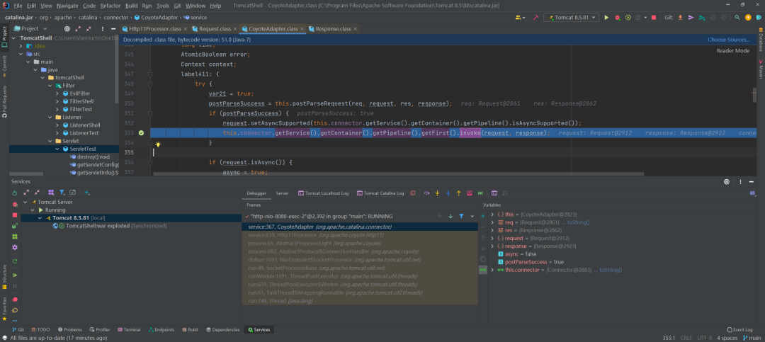Toggle the breakpoint on line 353
The height and width of the screenshot is (342, 765).
(141, 133)
